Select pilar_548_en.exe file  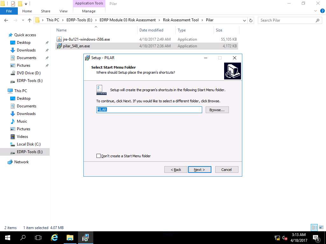(76, 46)
